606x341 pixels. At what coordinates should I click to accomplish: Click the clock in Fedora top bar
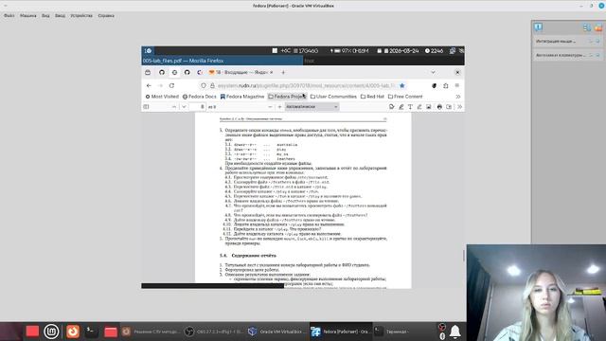pos(434,50)
